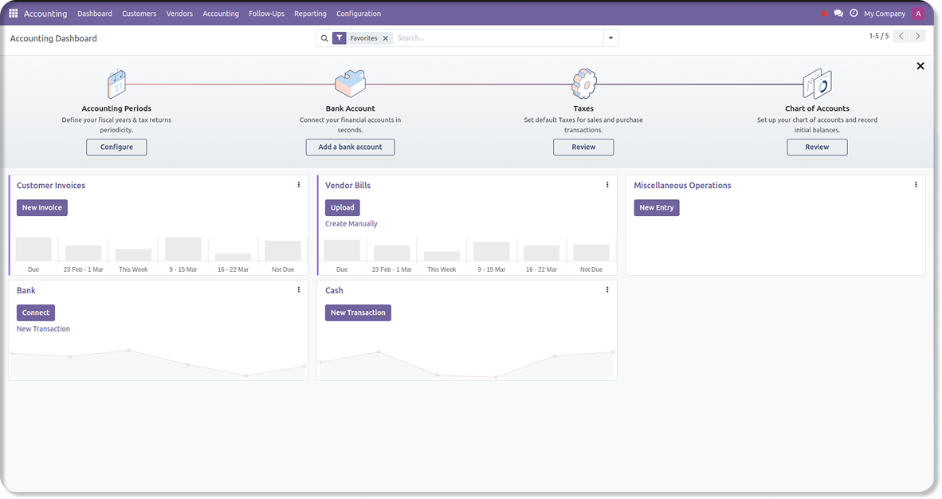Open the Configuration menu

coord(359,14)
